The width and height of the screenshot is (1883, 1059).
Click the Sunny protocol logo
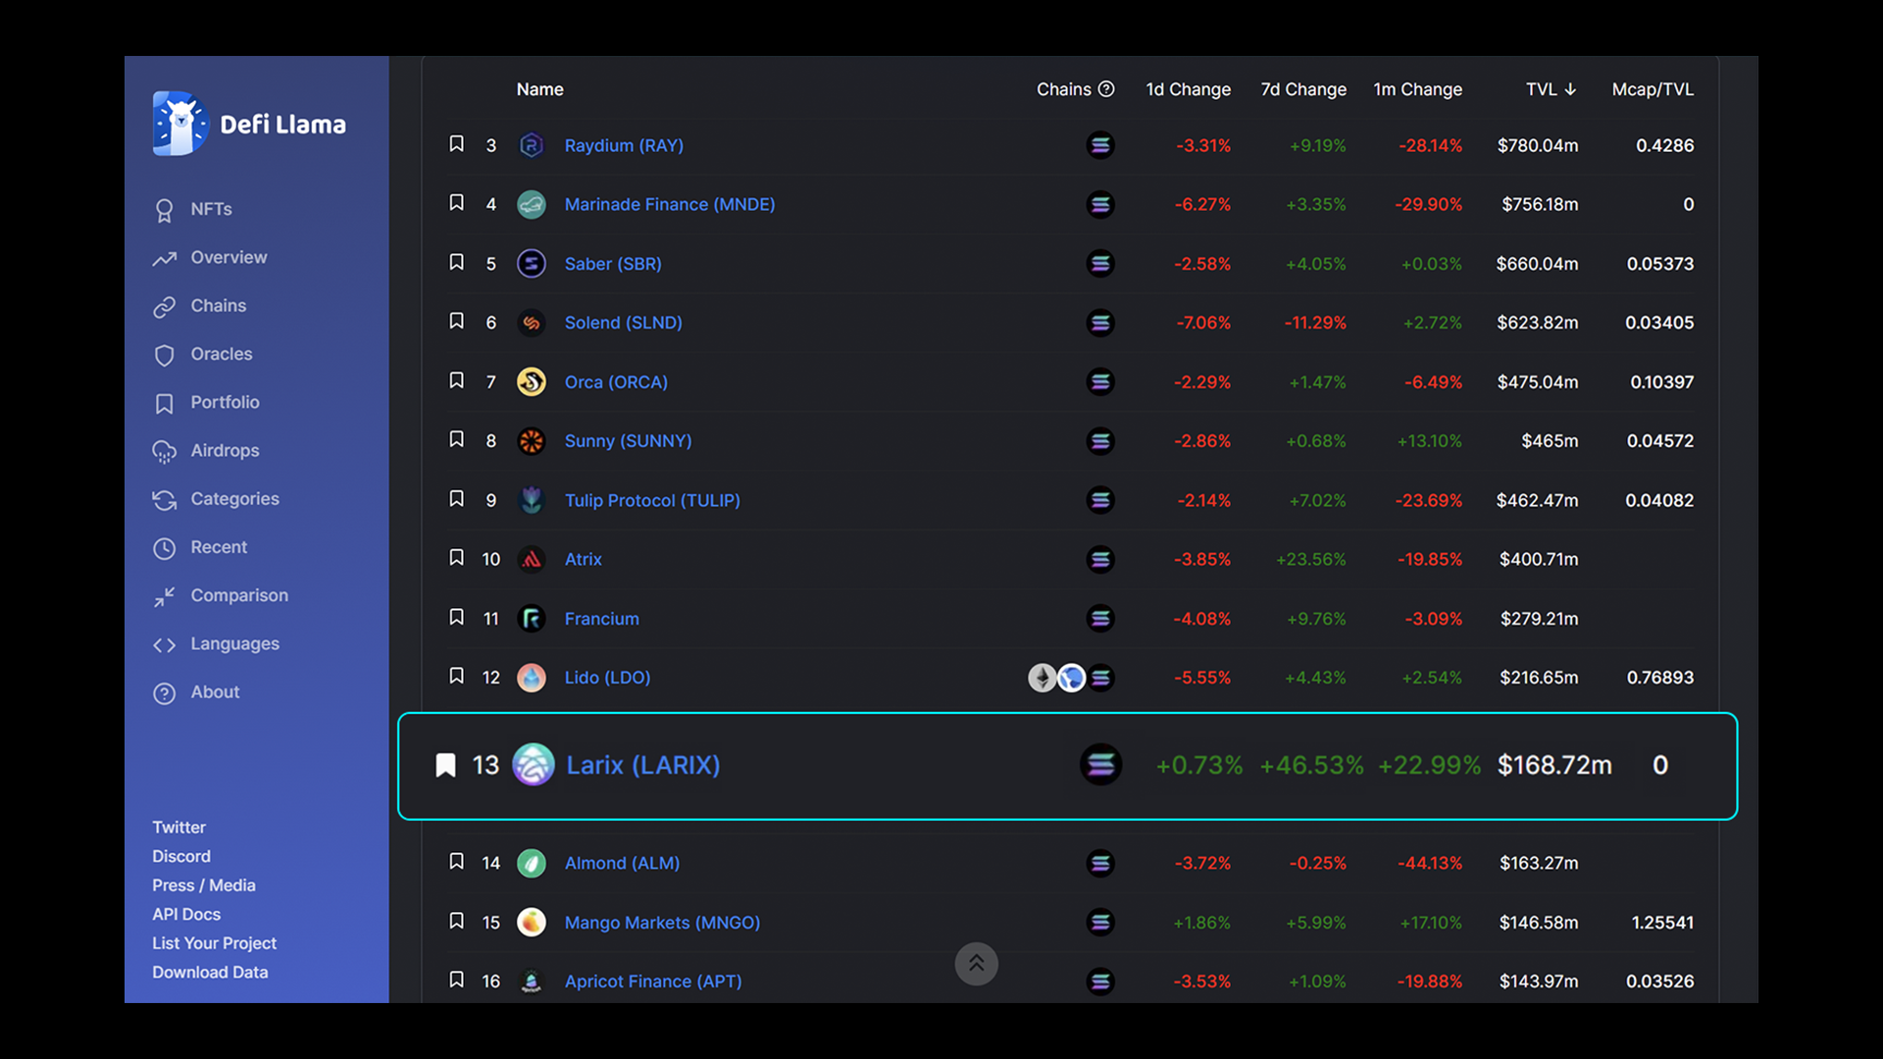click(532, 441)
